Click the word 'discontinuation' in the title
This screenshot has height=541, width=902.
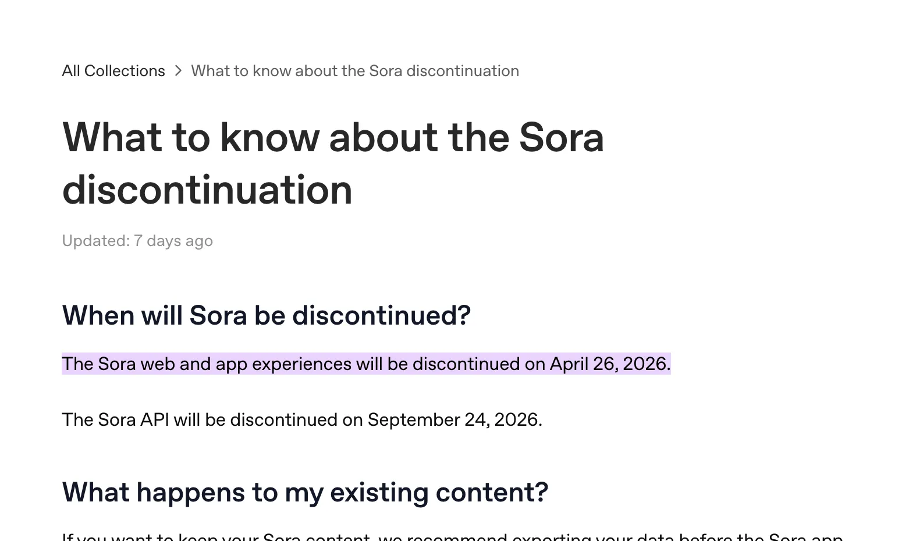pos(207,190)
